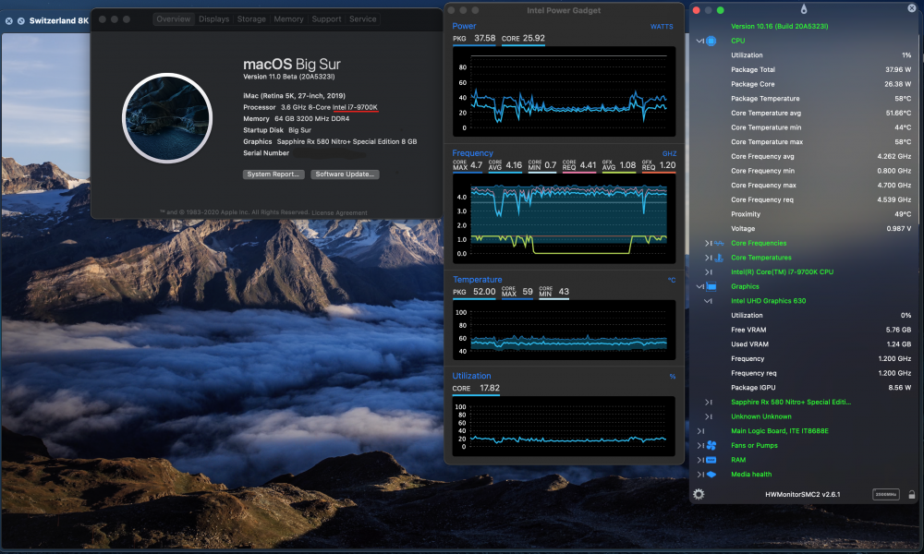Click the Core Frequencies waveform icon

point(719,243)
